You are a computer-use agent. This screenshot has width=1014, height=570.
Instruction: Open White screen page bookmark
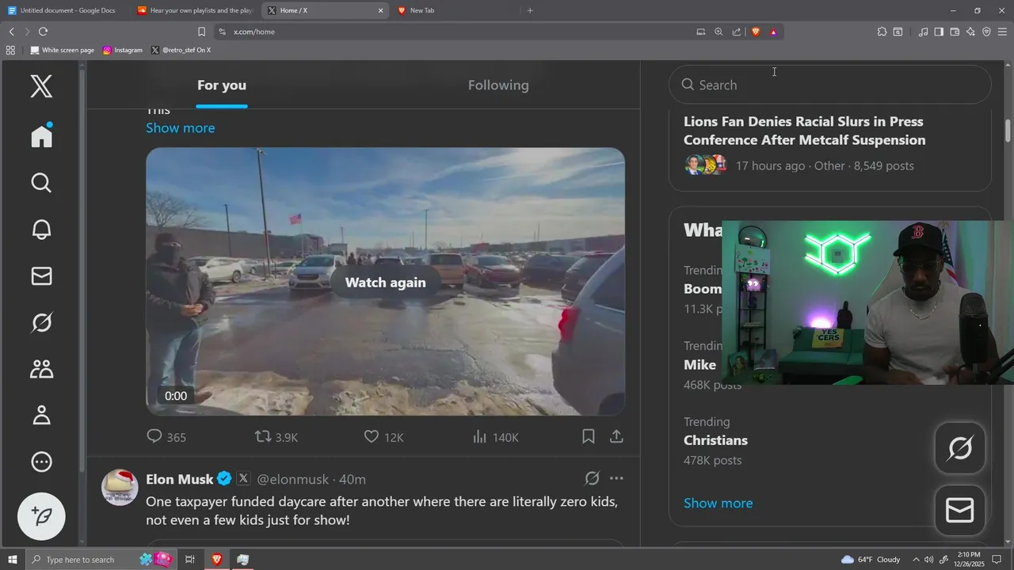coord(62,50)
